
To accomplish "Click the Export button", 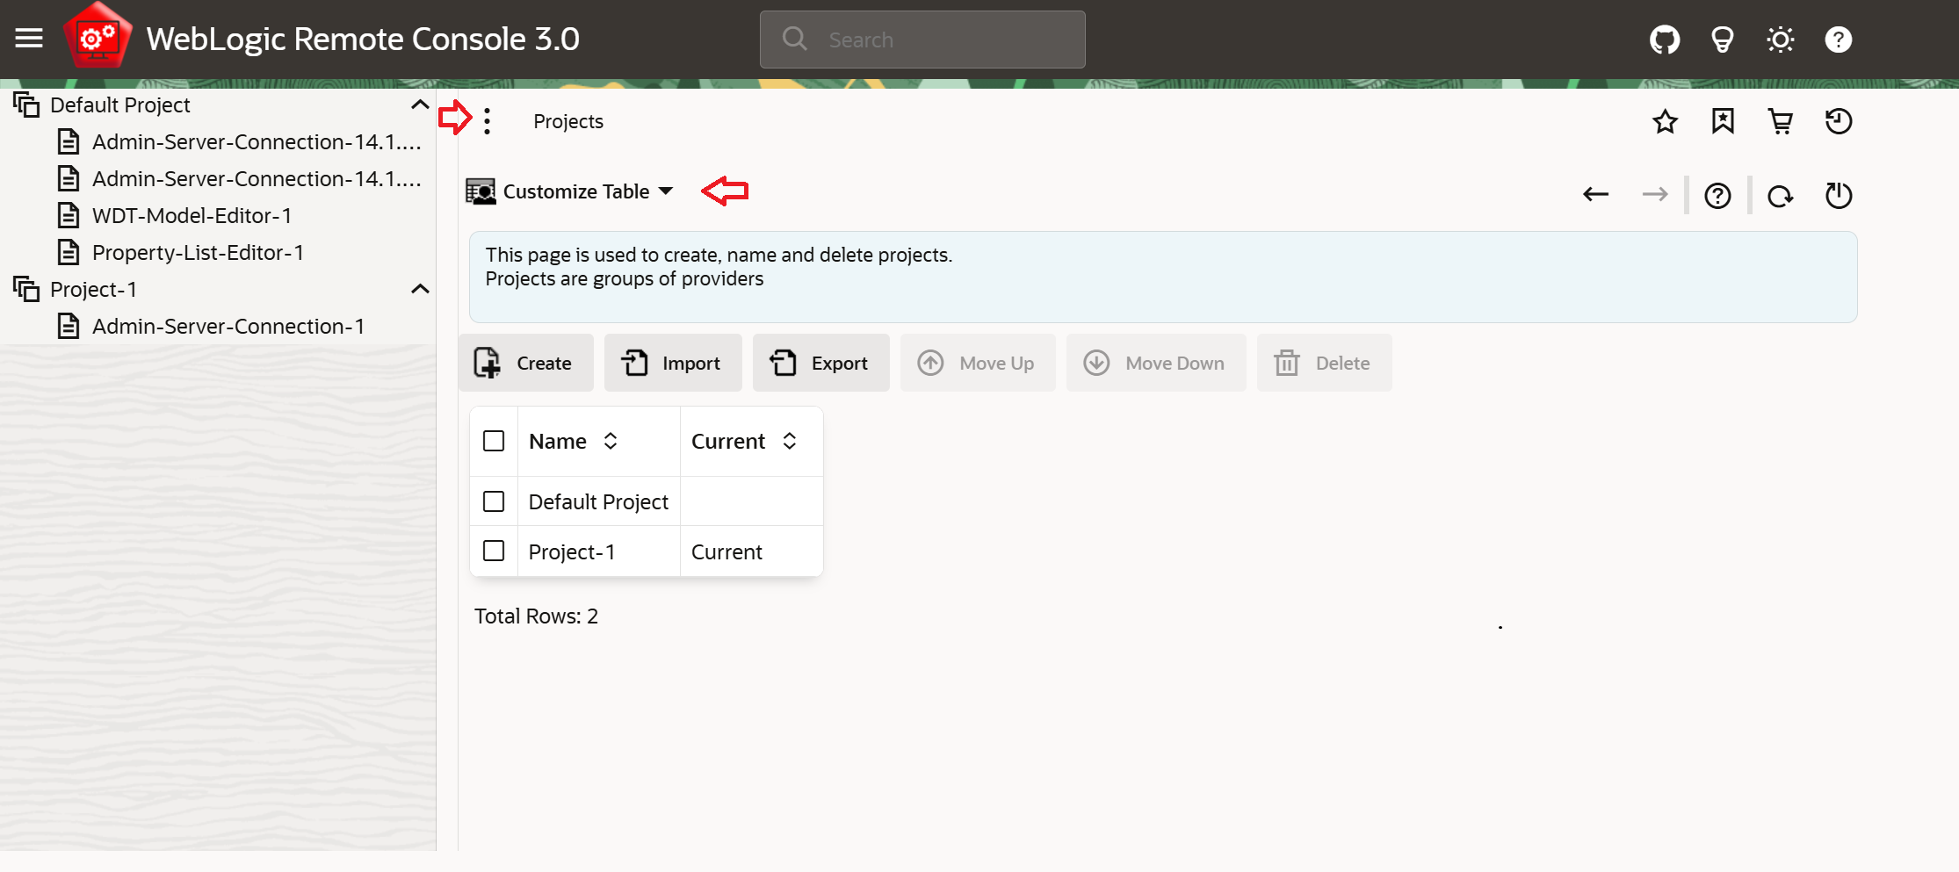I will click(x=820, y=363).
